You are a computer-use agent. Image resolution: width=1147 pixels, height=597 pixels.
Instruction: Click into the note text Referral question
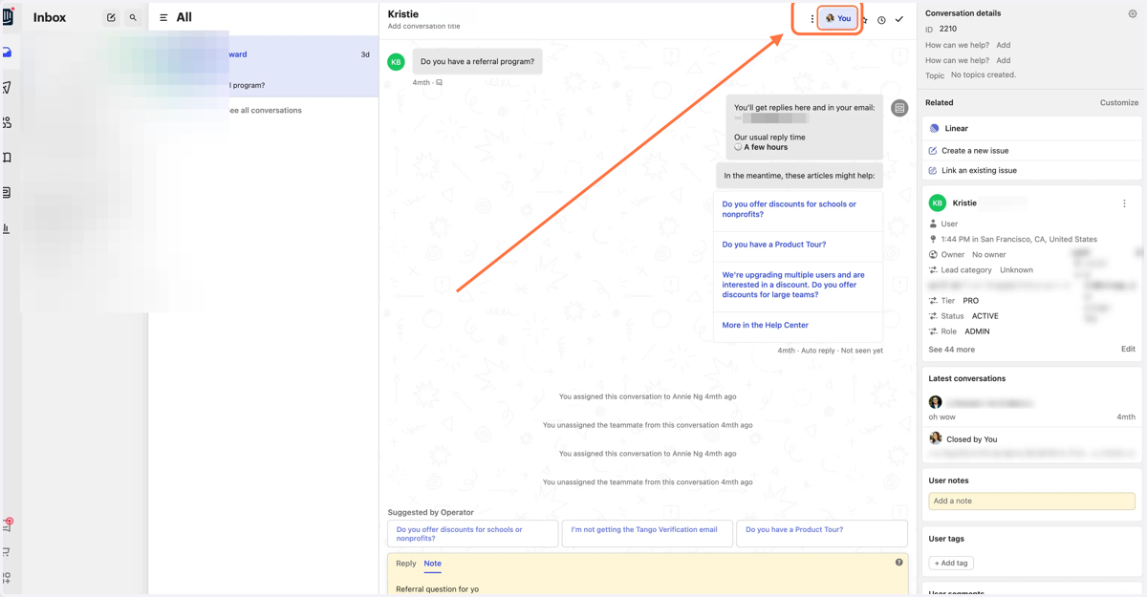(x=438, y=588)
